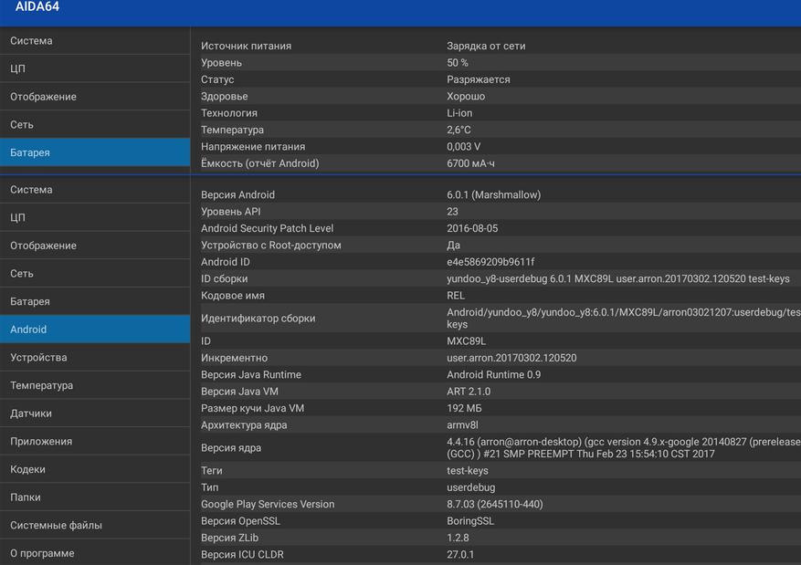
Task: Click the 2,6°C temperature value
Action: [458, 131]
